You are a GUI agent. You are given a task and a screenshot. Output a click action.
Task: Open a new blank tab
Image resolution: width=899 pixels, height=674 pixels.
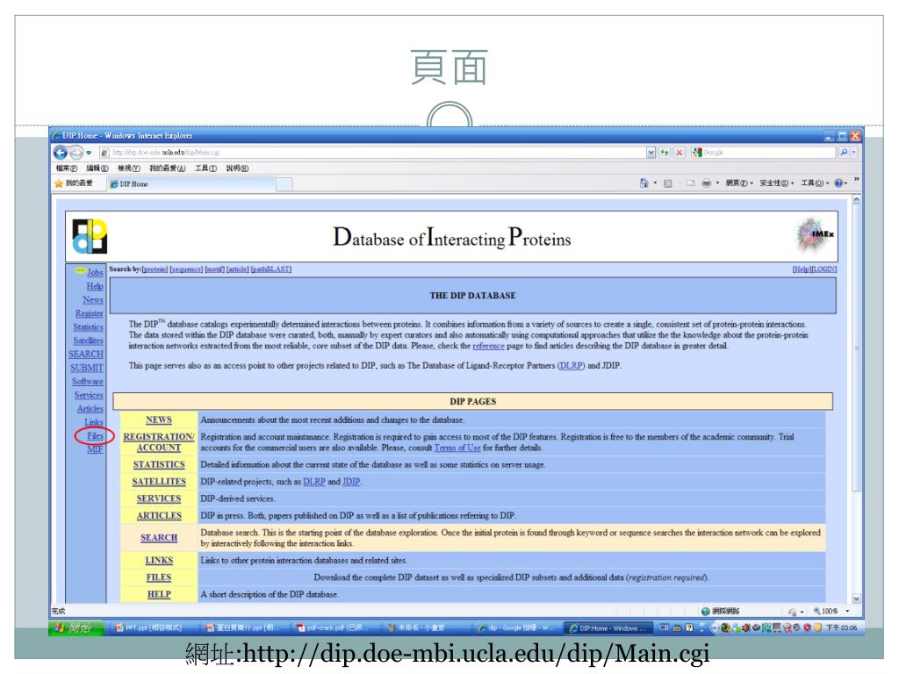284,184
